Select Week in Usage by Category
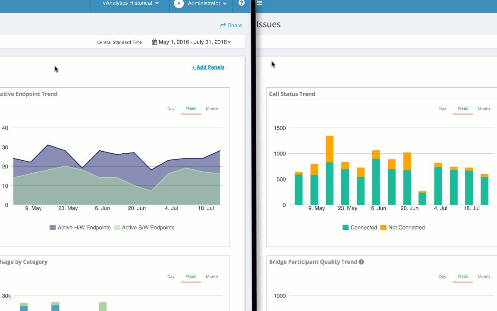Image resolution: width=497 pixels, height=311 pixels. [x=191, y=276]
